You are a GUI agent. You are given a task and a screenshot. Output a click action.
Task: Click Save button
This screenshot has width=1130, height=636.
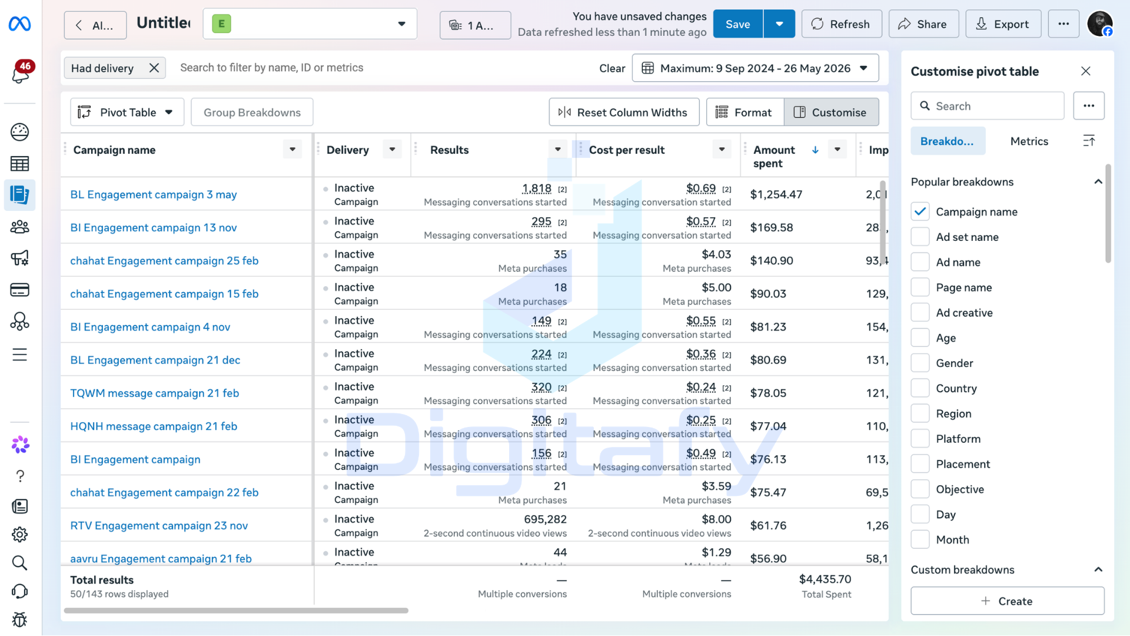pyautogui.click(x=738, y=24)
